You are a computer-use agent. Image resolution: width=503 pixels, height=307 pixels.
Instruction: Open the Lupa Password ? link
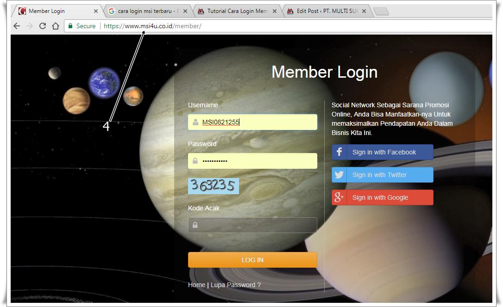point(236,285)
